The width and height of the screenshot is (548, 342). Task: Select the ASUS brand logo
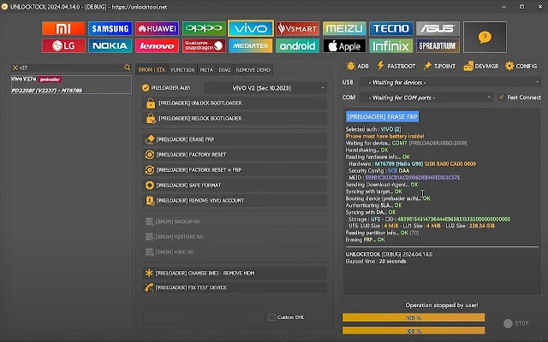438,28
